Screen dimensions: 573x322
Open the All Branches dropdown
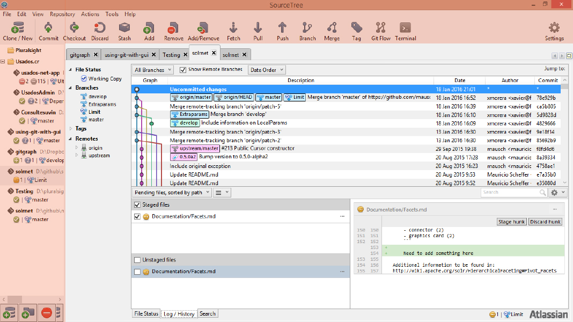(152, 70)
